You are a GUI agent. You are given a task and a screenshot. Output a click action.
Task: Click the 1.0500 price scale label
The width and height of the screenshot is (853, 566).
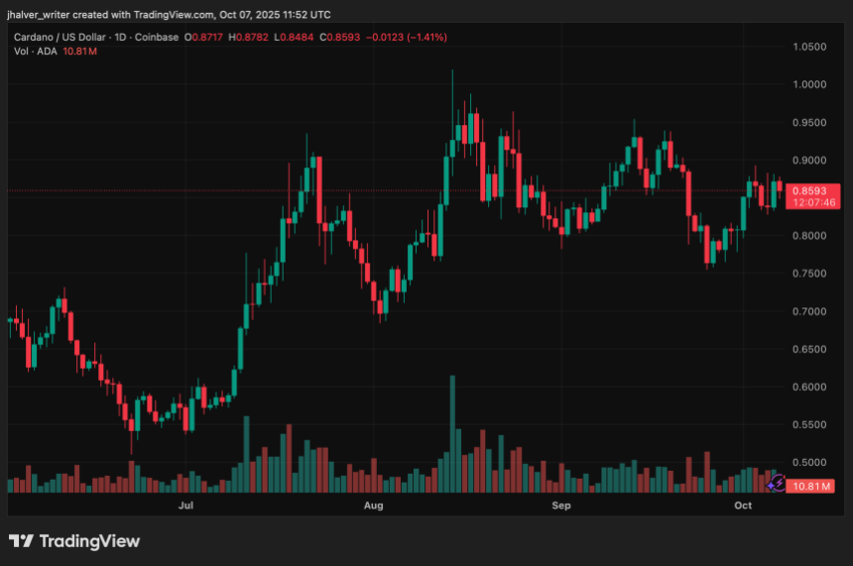[809, 47]
